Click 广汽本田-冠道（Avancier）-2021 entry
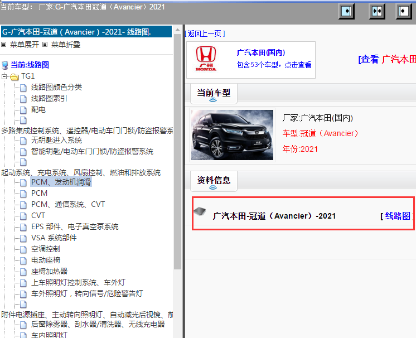This screenshot has height=338, width=416. [274, 216]
